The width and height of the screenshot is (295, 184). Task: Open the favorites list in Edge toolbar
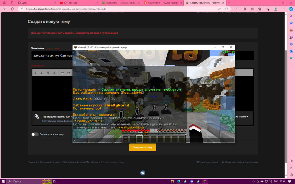(252, 9)
